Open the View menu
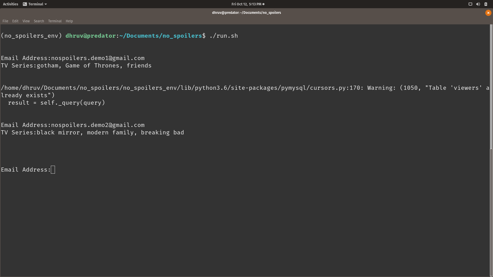The image size is (493, 277). 26,21
